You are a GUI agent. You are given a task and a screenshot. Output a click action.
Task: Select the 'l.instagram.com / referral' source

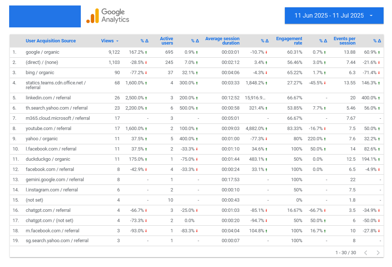[x=52, y=190]
